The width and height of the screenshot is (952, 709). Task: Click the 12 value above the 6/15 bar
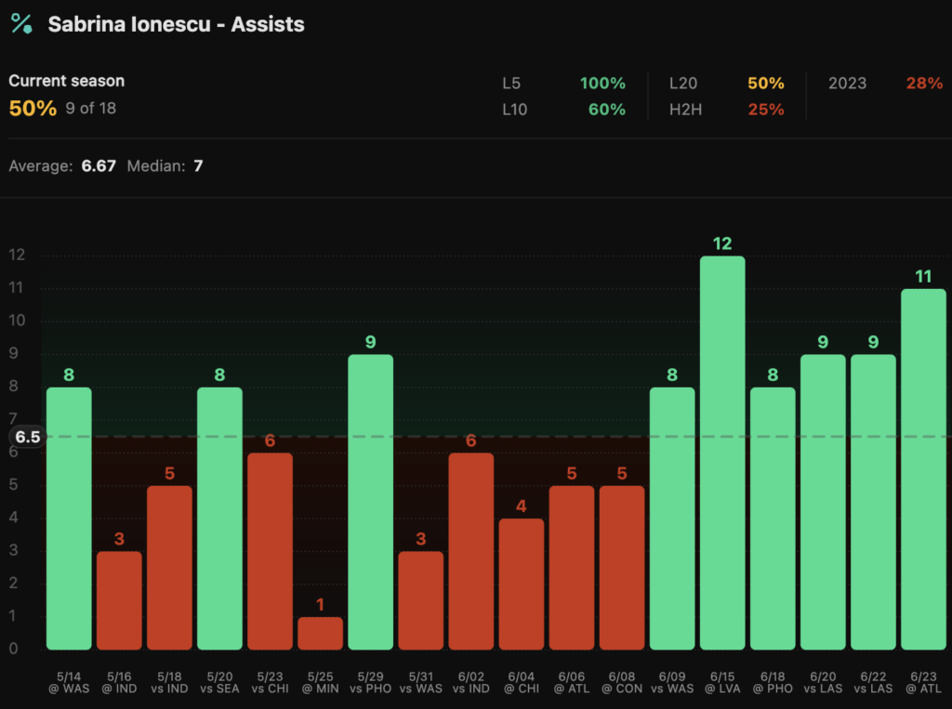pos(722,244)
